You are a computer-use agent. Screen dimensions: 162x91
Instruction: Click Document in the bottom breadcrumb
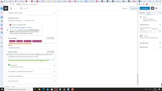pyautogui.click(x=7, y=87)
